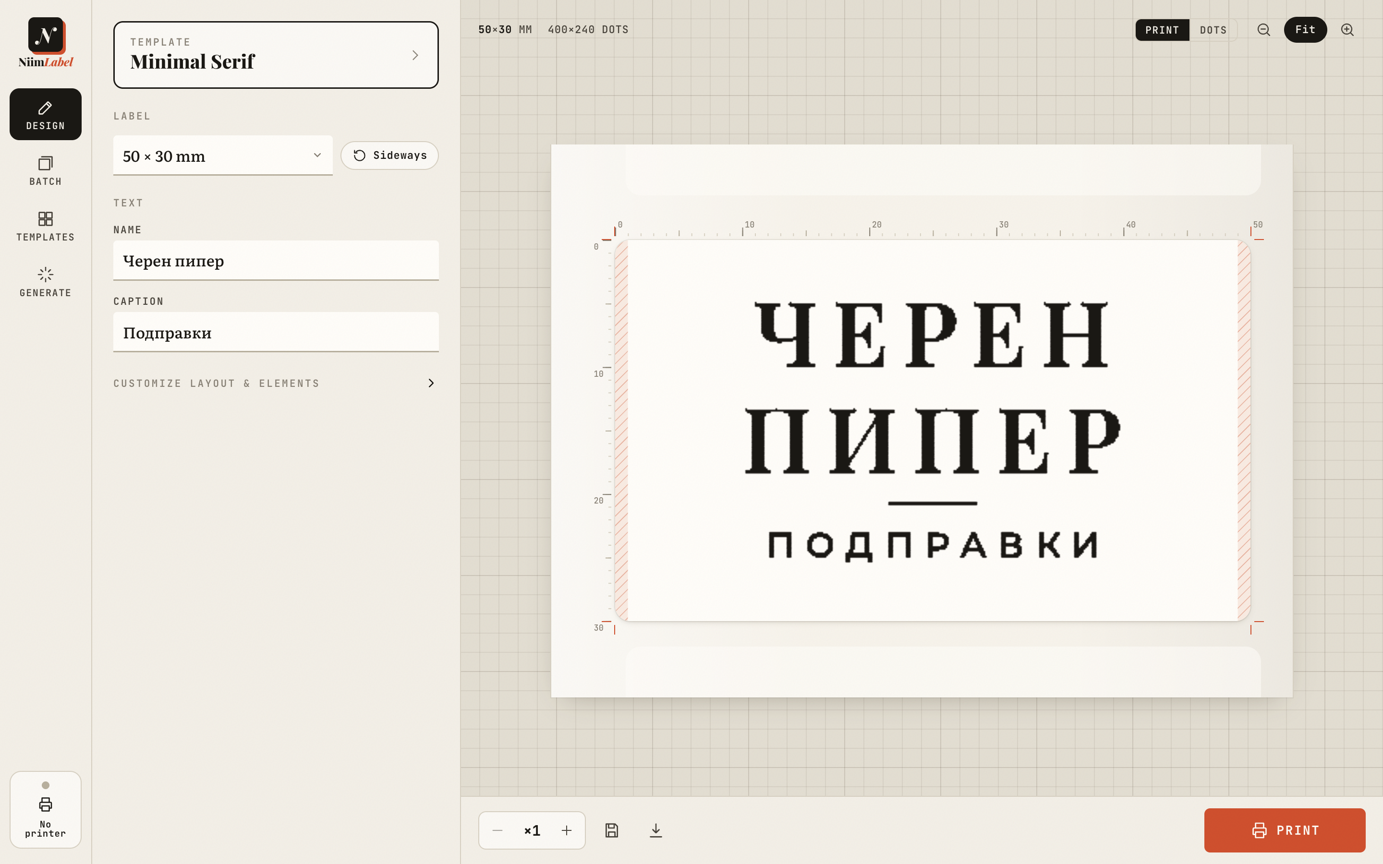This screenshot has height=864, width=1383.
Task: Click the '400×240 DOTS' readout
Action: pos(588,30)
